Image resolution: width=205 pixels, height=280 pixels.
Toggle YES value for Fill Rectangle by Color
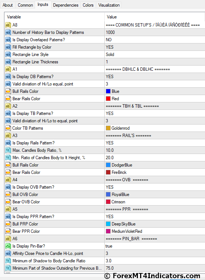click(155, 47)
